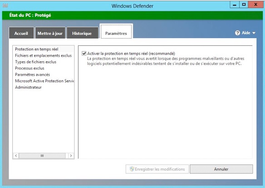Toggle Activer la protection en temps réel
The height and width of the screenshot is (188, 265).
point(84,54)
